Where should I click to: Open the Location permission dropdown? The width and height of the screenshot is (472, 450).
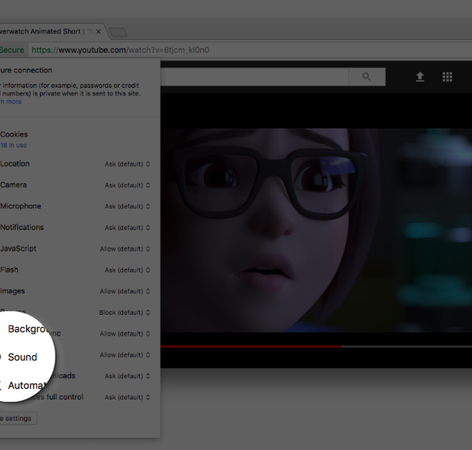[128, 164]
